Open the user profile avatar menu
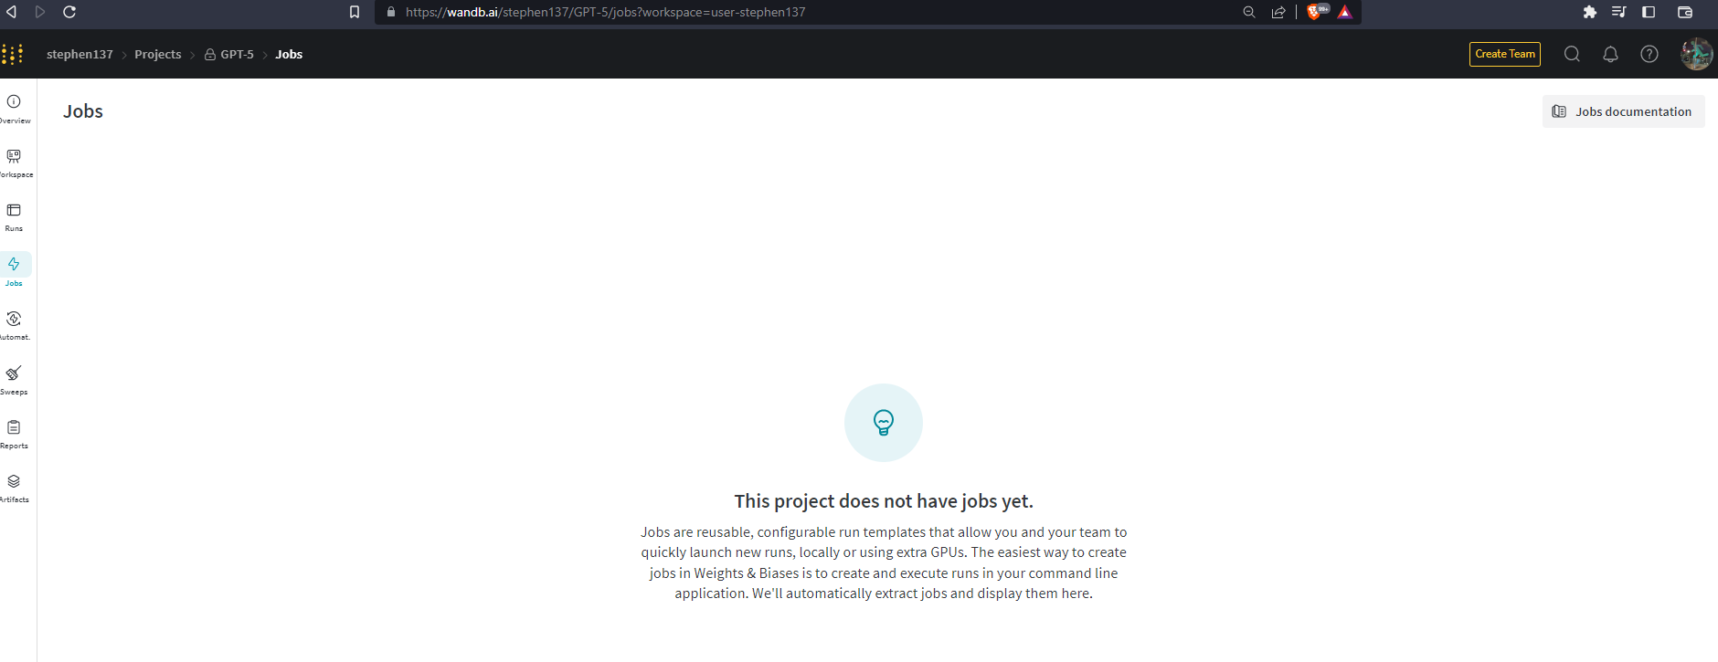This screenshot has height=662, width=1718. (1697, 54)
